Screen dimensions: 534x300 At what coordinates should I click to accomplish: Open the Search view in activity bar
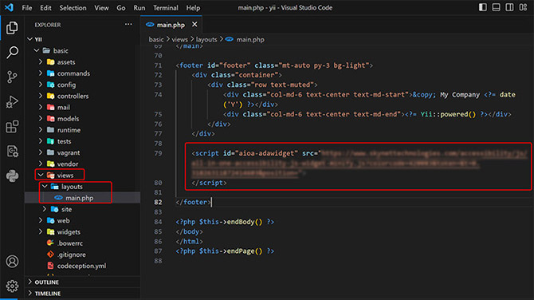point(12,52)
